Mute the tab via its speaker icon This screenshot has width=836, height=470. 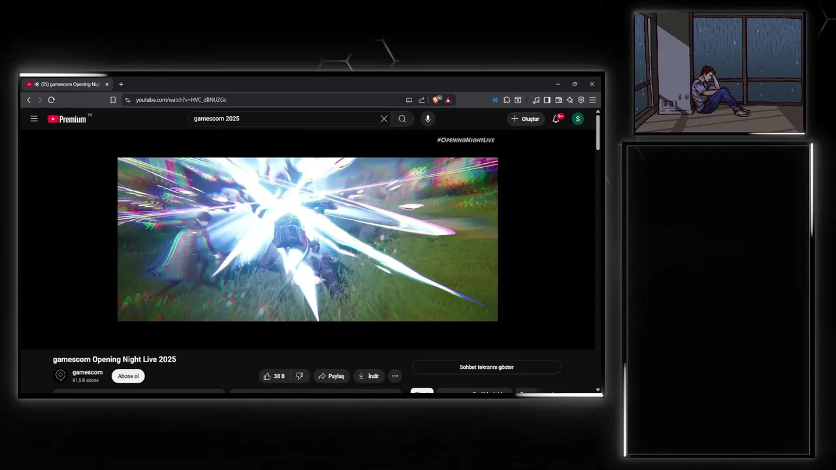coord(37,84)
